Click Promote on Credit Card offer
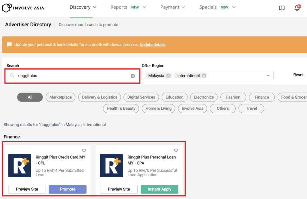 pos(67,189)
